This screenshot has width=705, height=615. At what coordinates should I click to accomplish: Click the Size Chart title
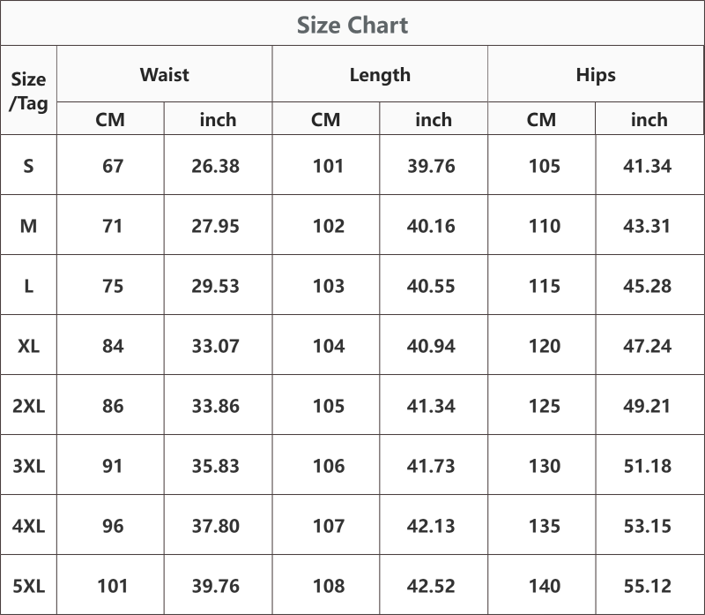click(352, 25)
